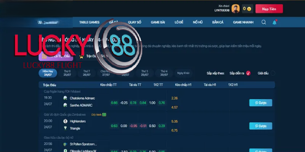The width and height of the screenshot is (305, 152).
Task: Open the NỔ HŨ menu
Action: [x=197, y=22]
